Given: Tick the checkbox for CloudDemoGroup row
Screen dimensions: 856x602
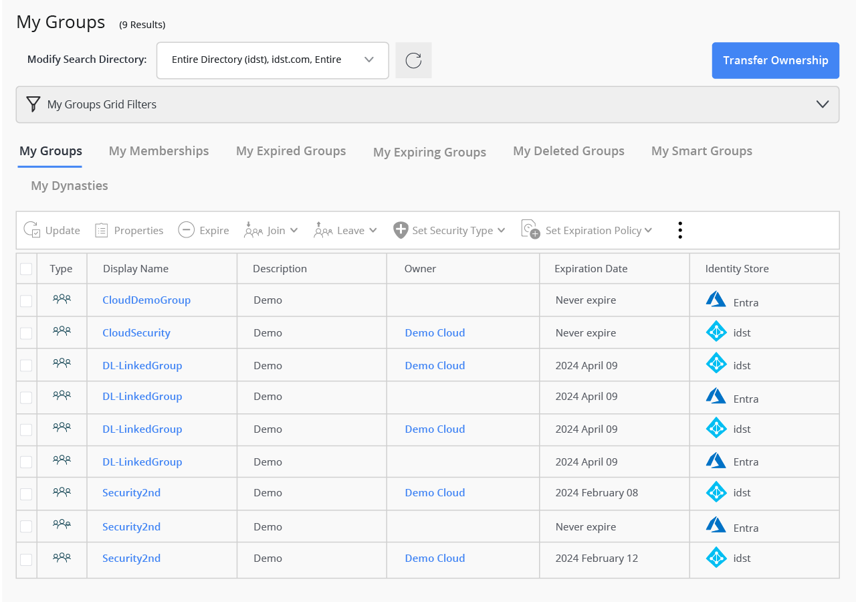Looking at the screenshot, I should tap(26, 301).
